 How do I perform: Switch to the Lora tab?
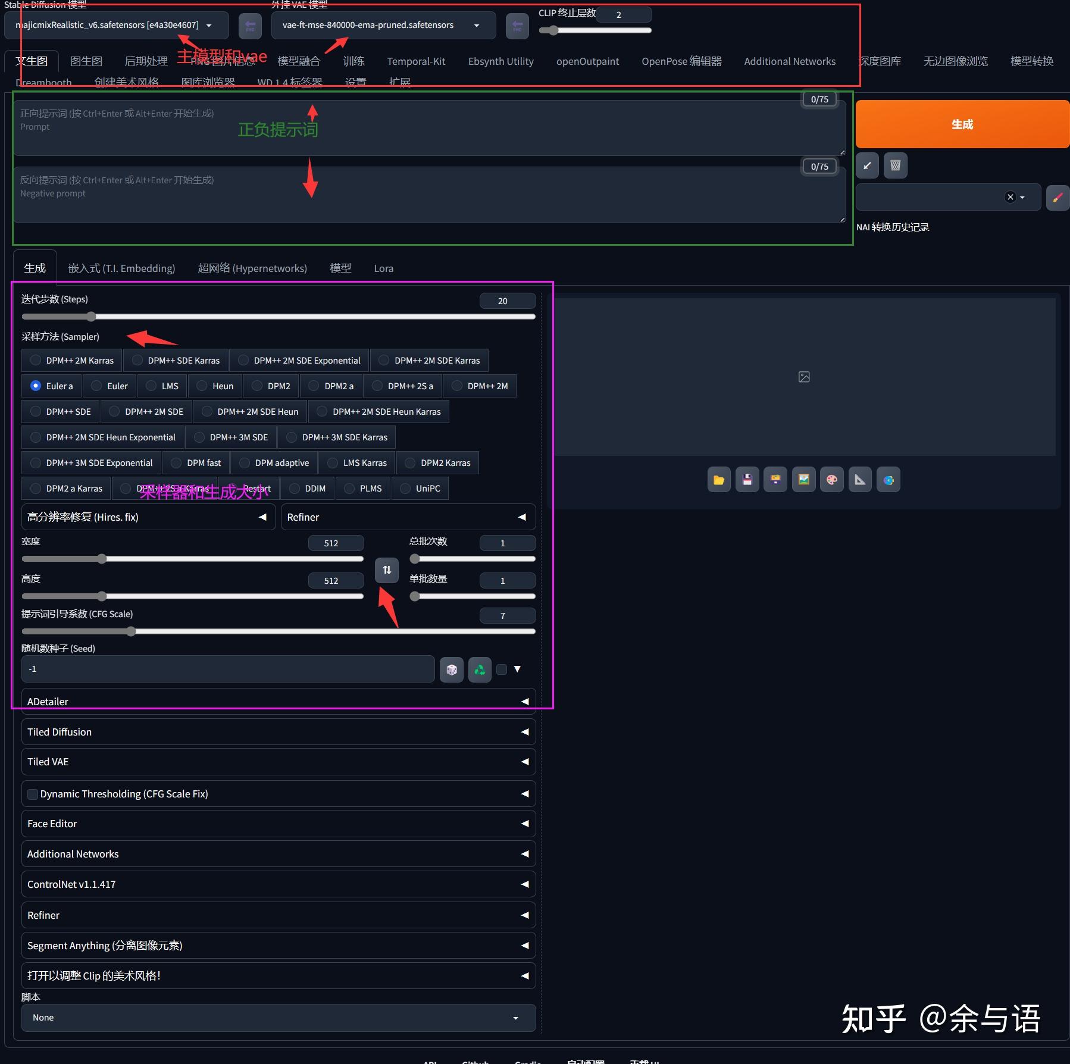(384, 268)
